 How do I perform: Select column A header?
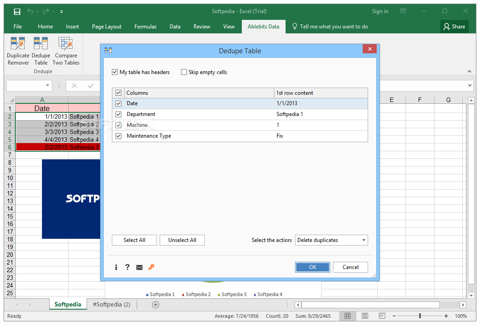pos(42,100)
